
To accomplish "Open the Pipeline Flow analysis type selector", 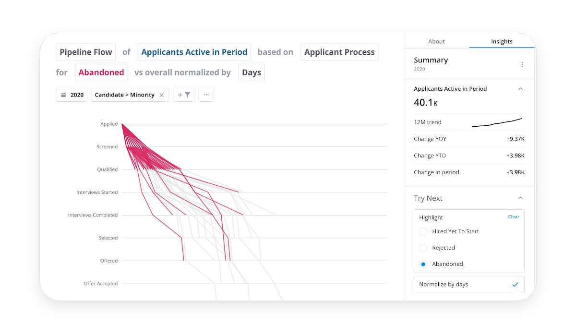I will [x=86, y=52].
